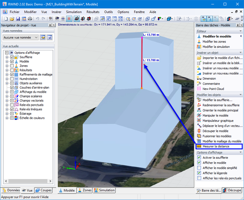
Task: Click save named view icon button
Action: coord(49,37)
